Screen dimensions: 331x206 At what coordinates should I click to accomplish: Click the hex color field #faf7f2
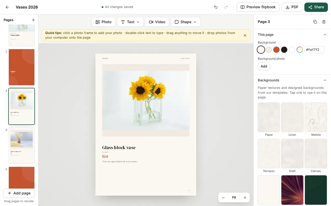314,50
